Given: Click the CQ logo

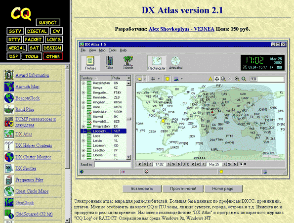Looking at the screenshot, I should coord(21,13).
